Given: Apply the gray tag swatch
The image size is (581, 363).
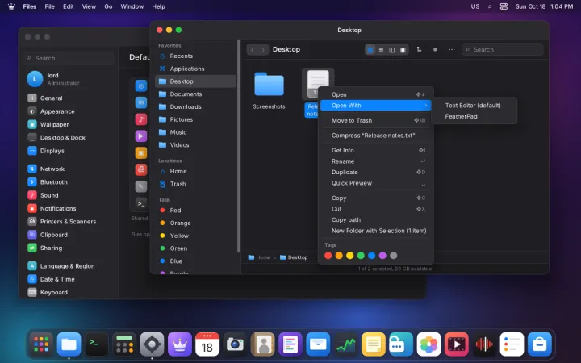Looking at the screenshot, I should [x=394, y=255].
